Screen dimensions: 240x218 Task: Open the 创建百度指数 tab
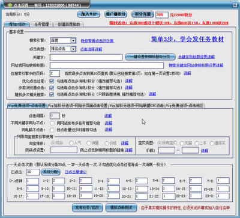point(69,24)
